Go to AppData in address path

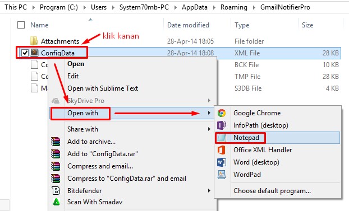click(x=195, y=7)
